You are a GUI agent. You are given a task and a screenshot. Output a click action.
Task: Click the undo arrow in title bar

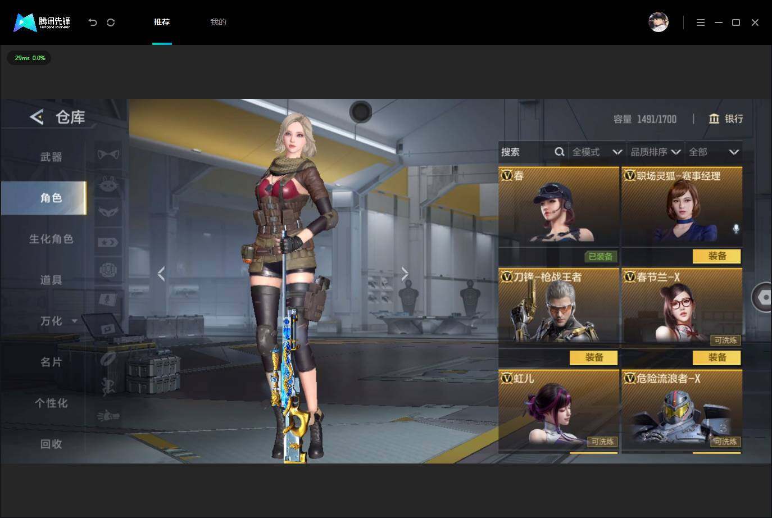[x=93, y=22]
